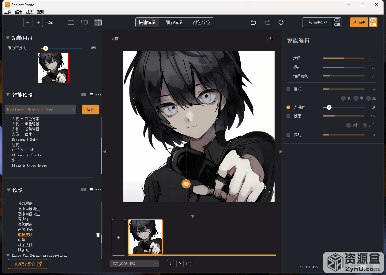Click the Radiant Photo app logo
The width and height of the screenshot is (386, 275).
click(x=7, y=5)
